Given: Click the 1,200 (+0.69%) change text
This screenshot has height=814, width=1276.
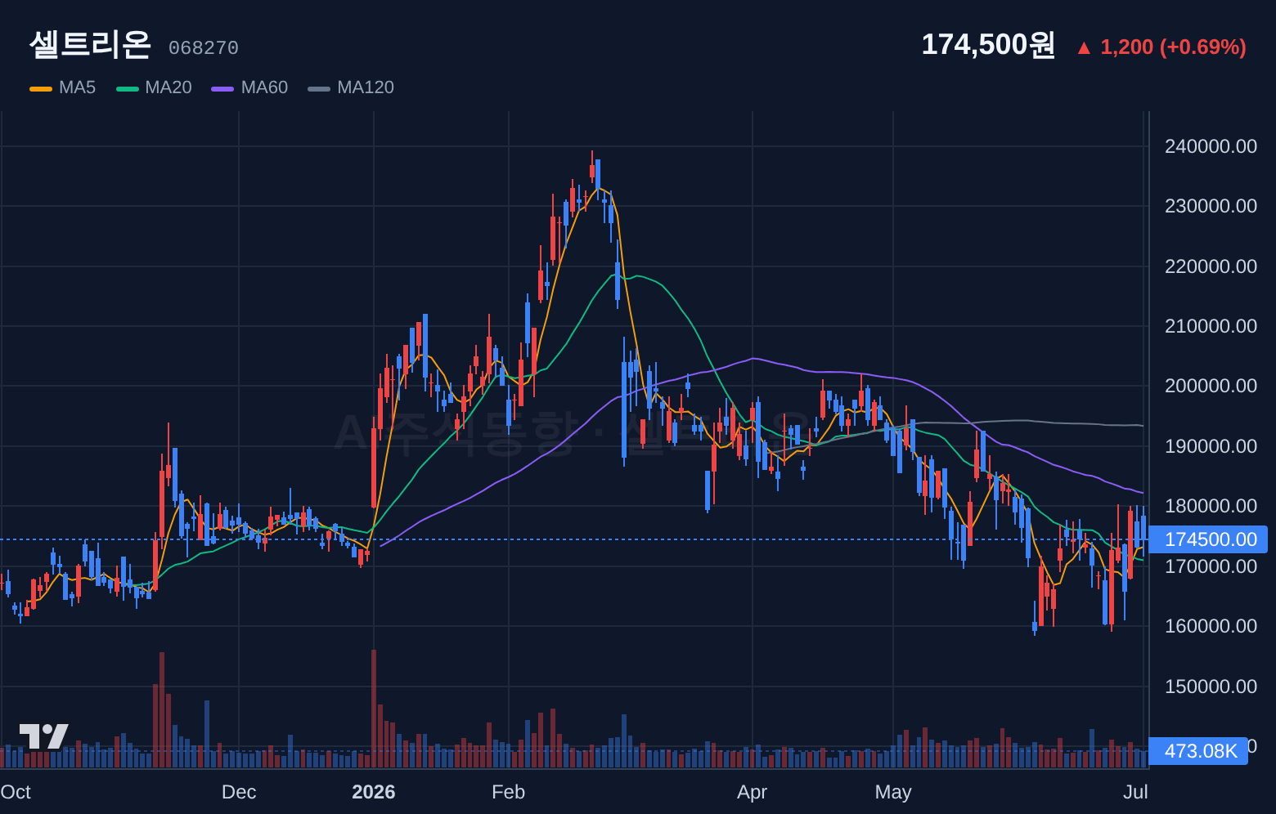Looking at the screenshot, I should click(1173, 47).
